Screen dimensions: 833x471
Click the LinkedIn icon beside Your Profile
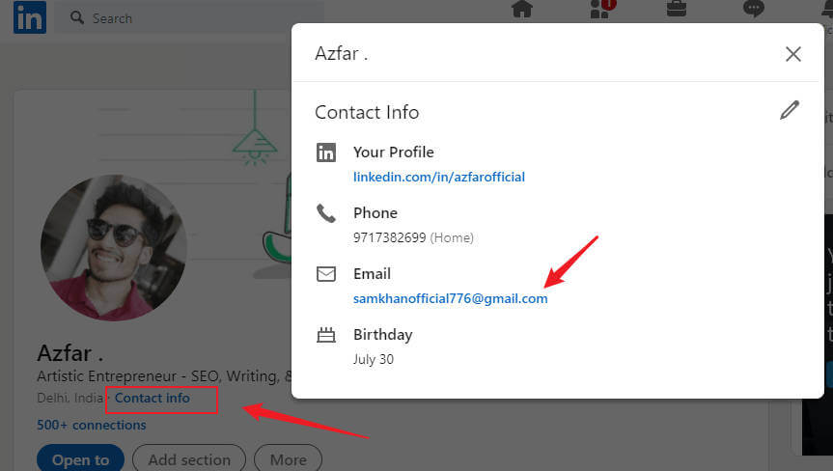[326, 152]
